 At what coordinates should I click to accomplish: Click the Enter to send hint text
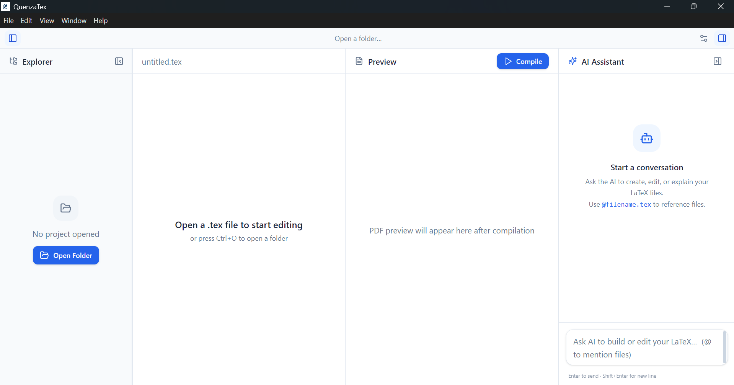[x=612, y=376]
